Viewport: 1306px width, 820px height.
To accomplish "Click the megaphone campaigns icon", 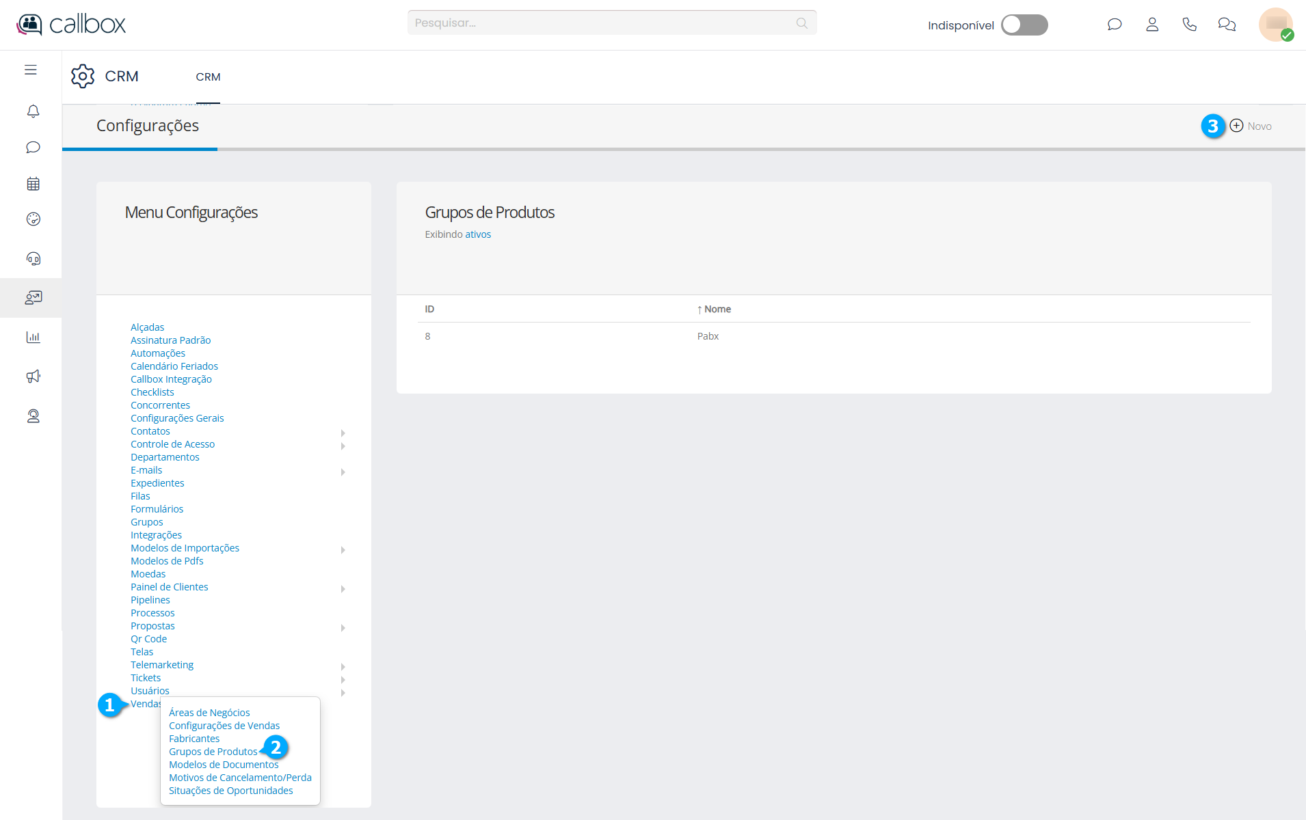I will click(33, 377).
